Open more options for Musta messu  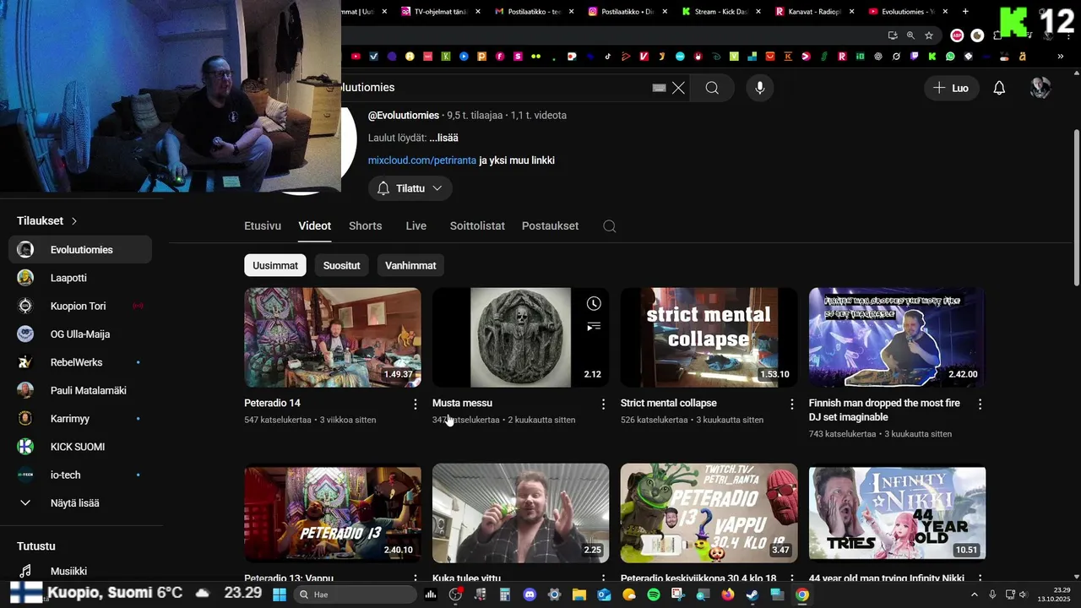coord(603,404)
